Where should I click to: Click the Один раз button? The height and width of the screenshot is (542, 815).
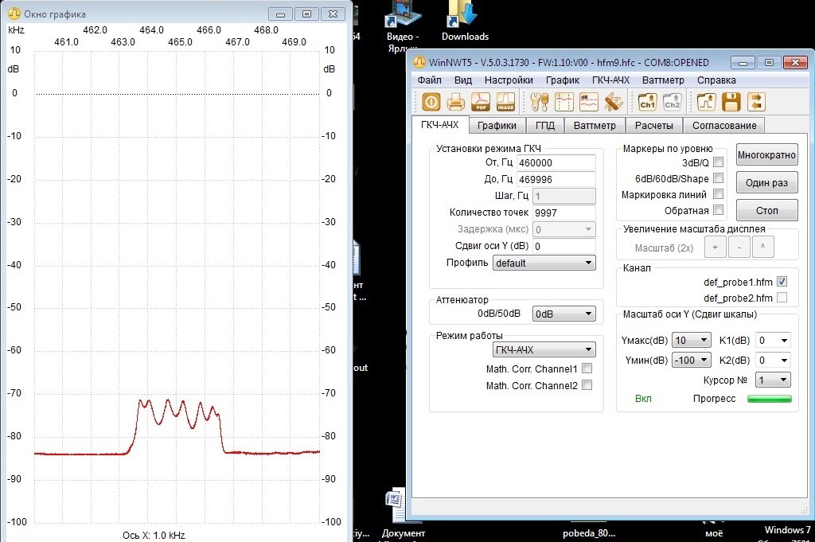[x=766, y=182]
